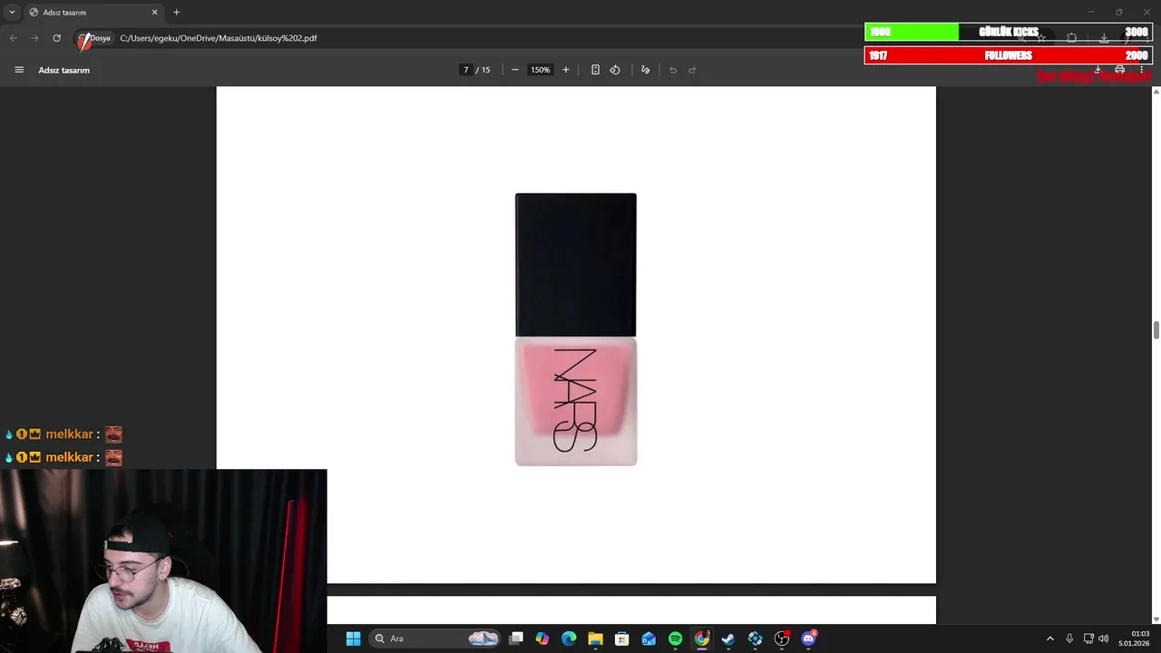The height and width of the screenshot is (653, 1161).
Task: Print the PDF document
Action: 1120,70
